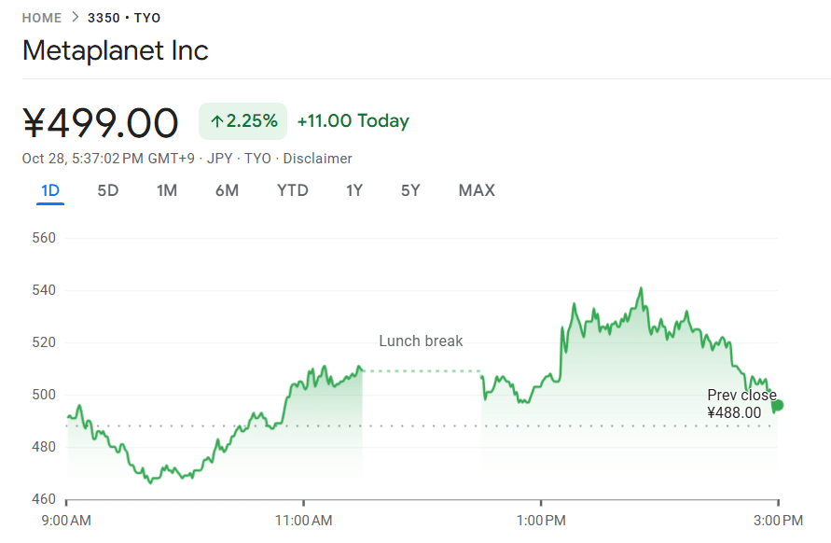Switch to the 1M chart tab
Image resolution: width=831 pixels, height=543 pixels.
167,190
